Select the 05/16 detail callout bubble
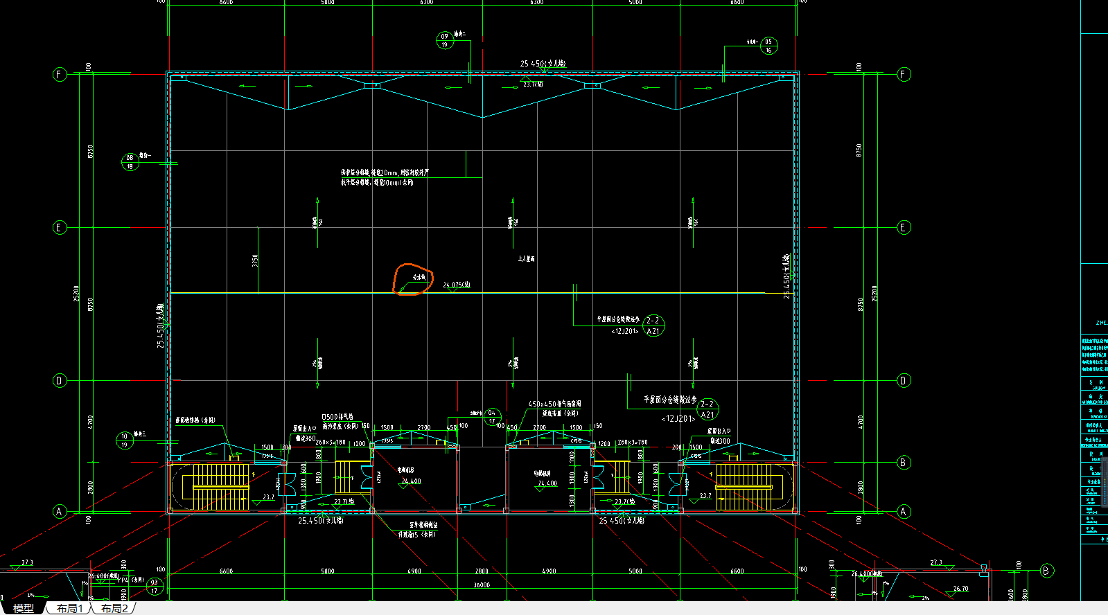This screenshot has width=1108, height=615. (x=768, y=46)
